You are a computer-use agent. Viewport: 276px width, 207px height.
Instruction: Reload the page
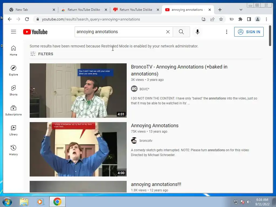pos(27,19)
